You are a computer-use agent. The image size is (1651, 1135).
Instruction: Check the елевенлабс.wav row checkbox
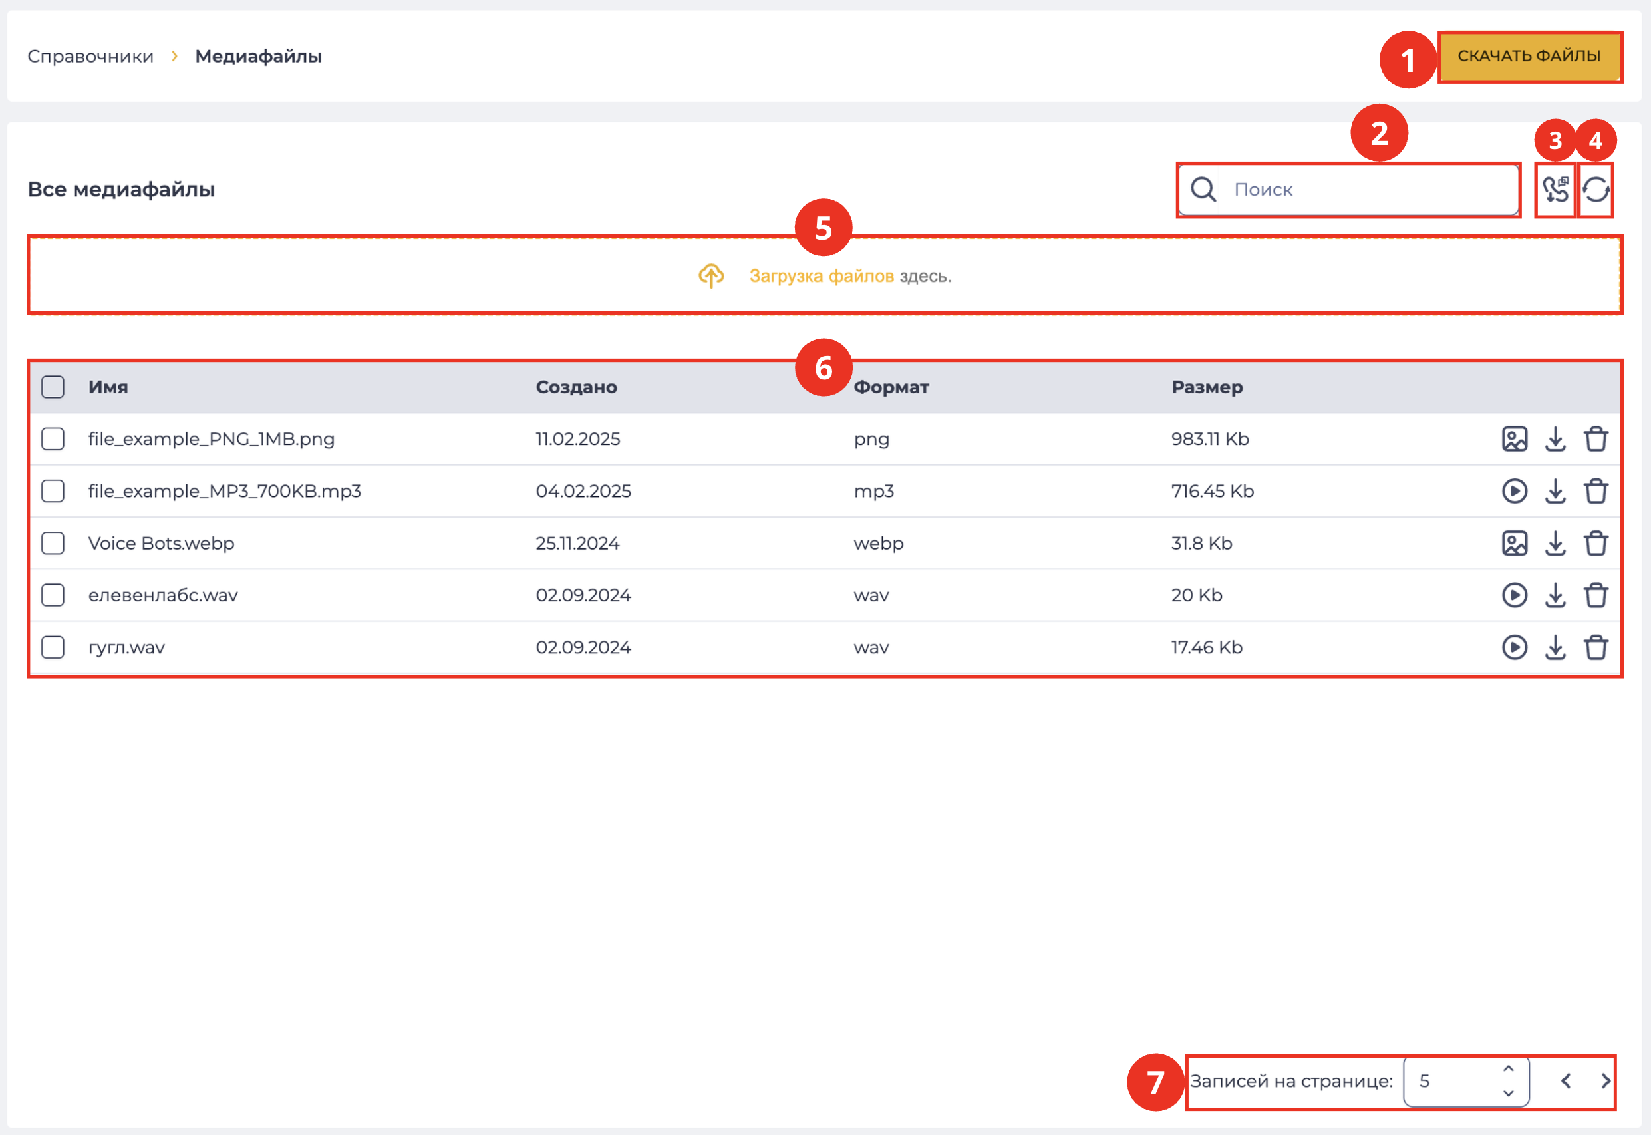click(53, 595)
